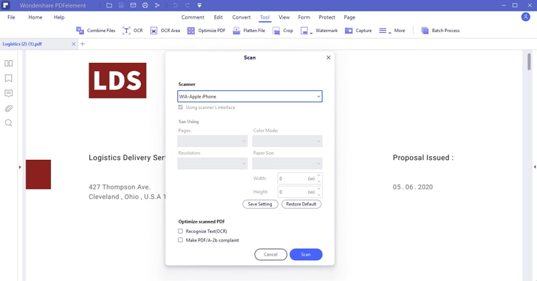Click the Save icon in title bar

121,5
